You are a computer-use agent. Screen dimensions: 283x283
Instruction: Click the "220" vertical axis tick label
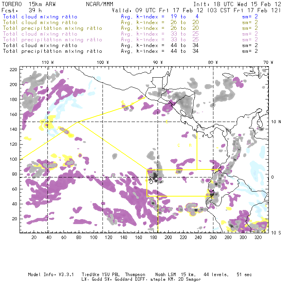[13, 70]
